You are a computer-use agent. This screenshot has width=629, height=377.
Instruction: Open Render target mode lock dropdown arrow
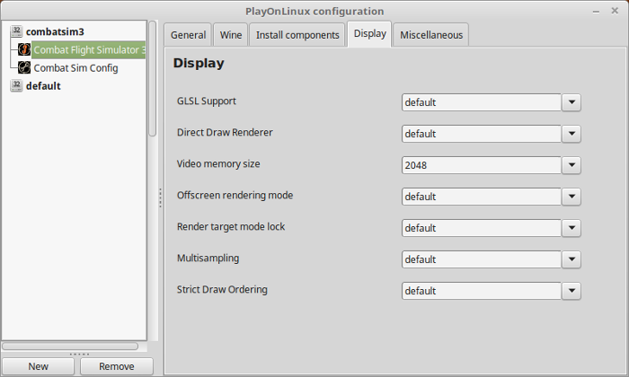tap(571, 228)
